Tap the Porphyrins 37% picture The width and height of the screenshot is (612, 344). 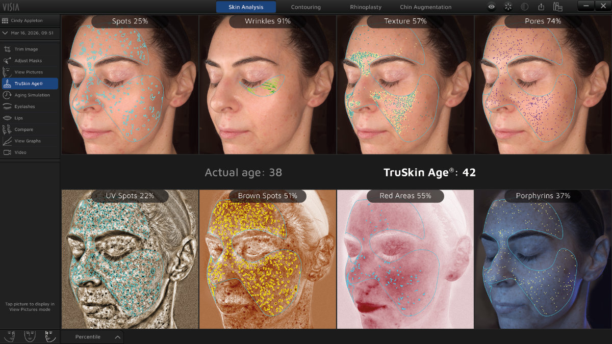[x=543, y=259]
